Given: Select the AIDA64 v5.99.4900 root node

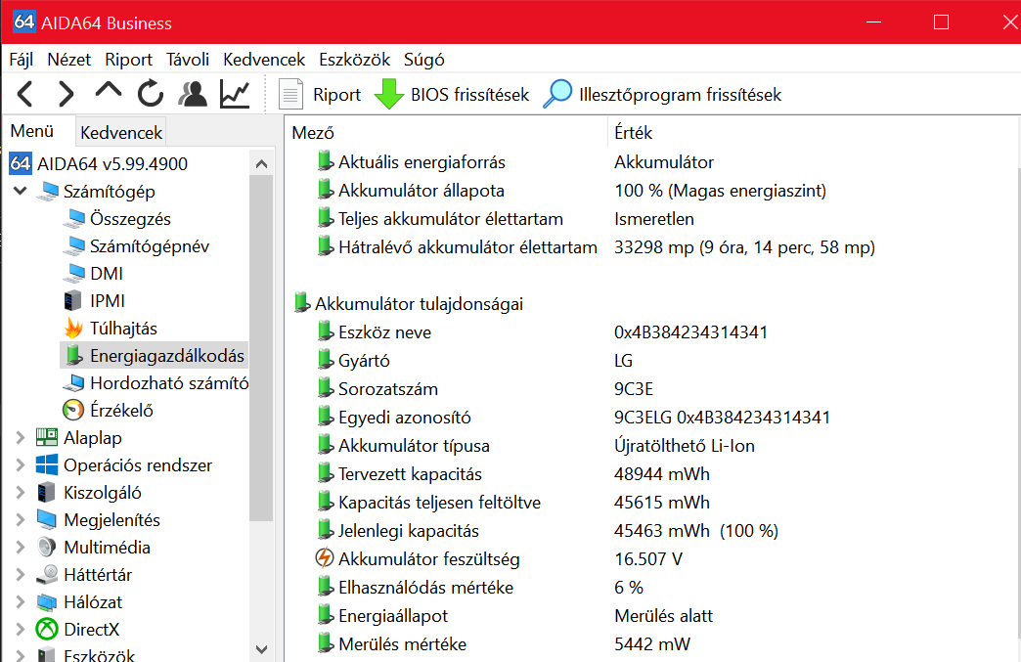Looking at the screenshot, I should (x=112, y=163).
